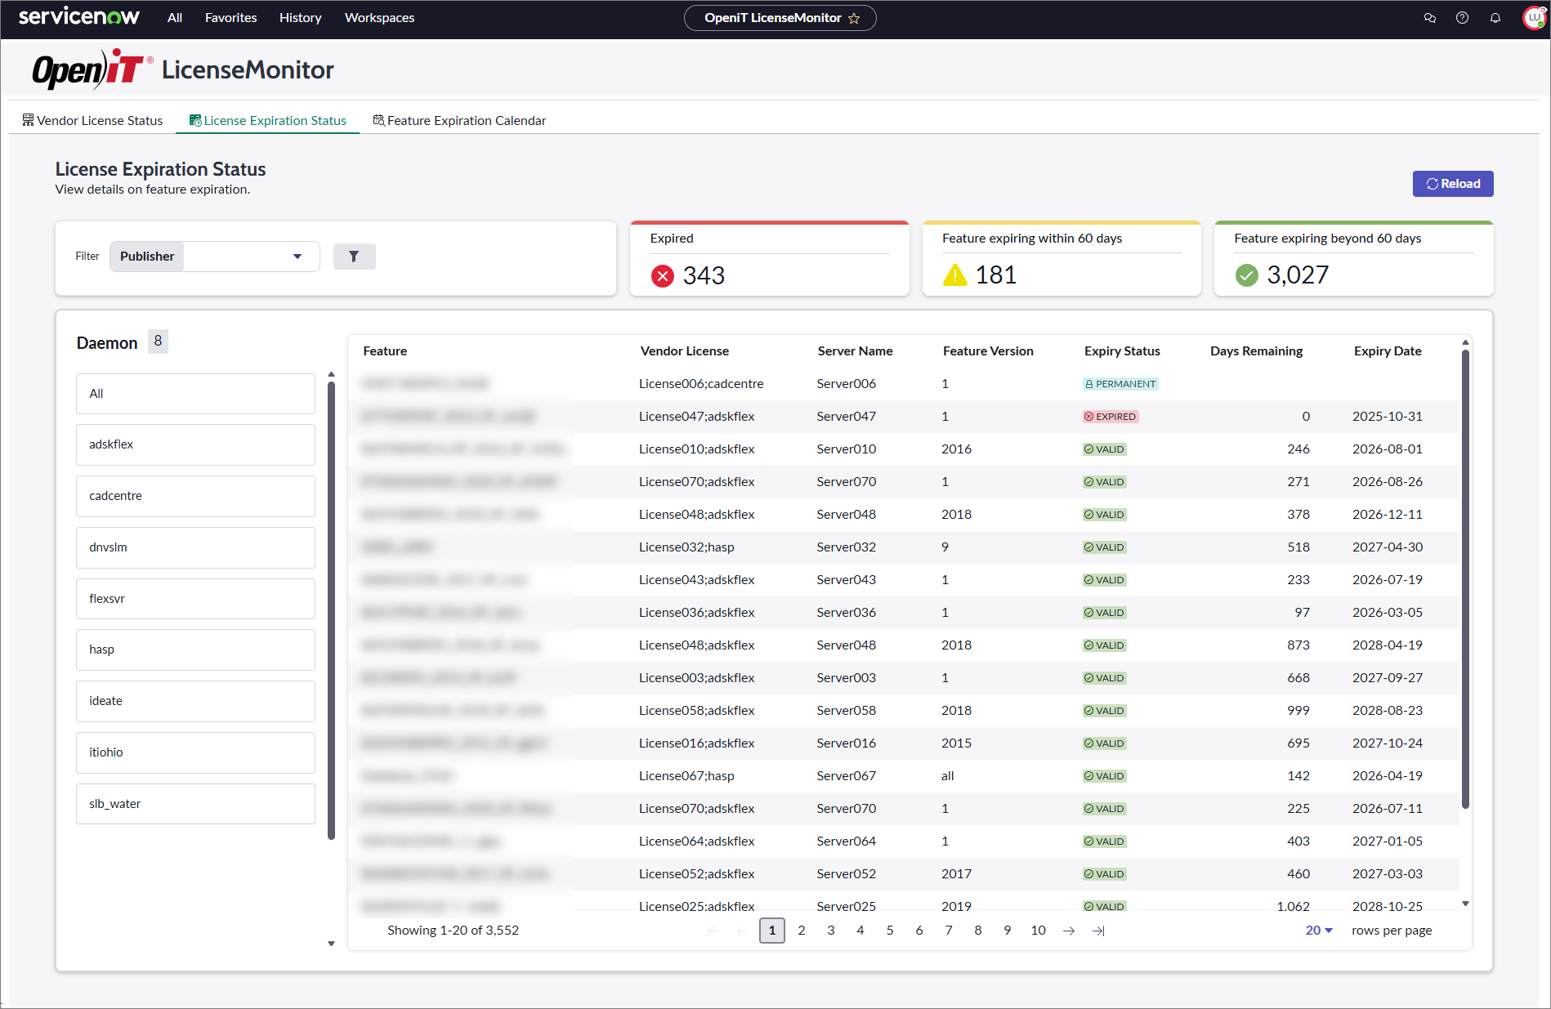
Task: Filter by slb_water daemon
Action: (x=195, y=804)
